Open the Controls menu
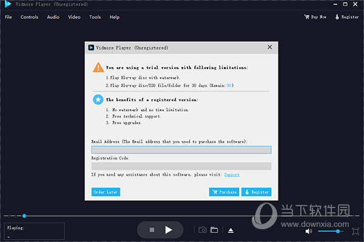The image size is (364, 242). pos(29,17)
